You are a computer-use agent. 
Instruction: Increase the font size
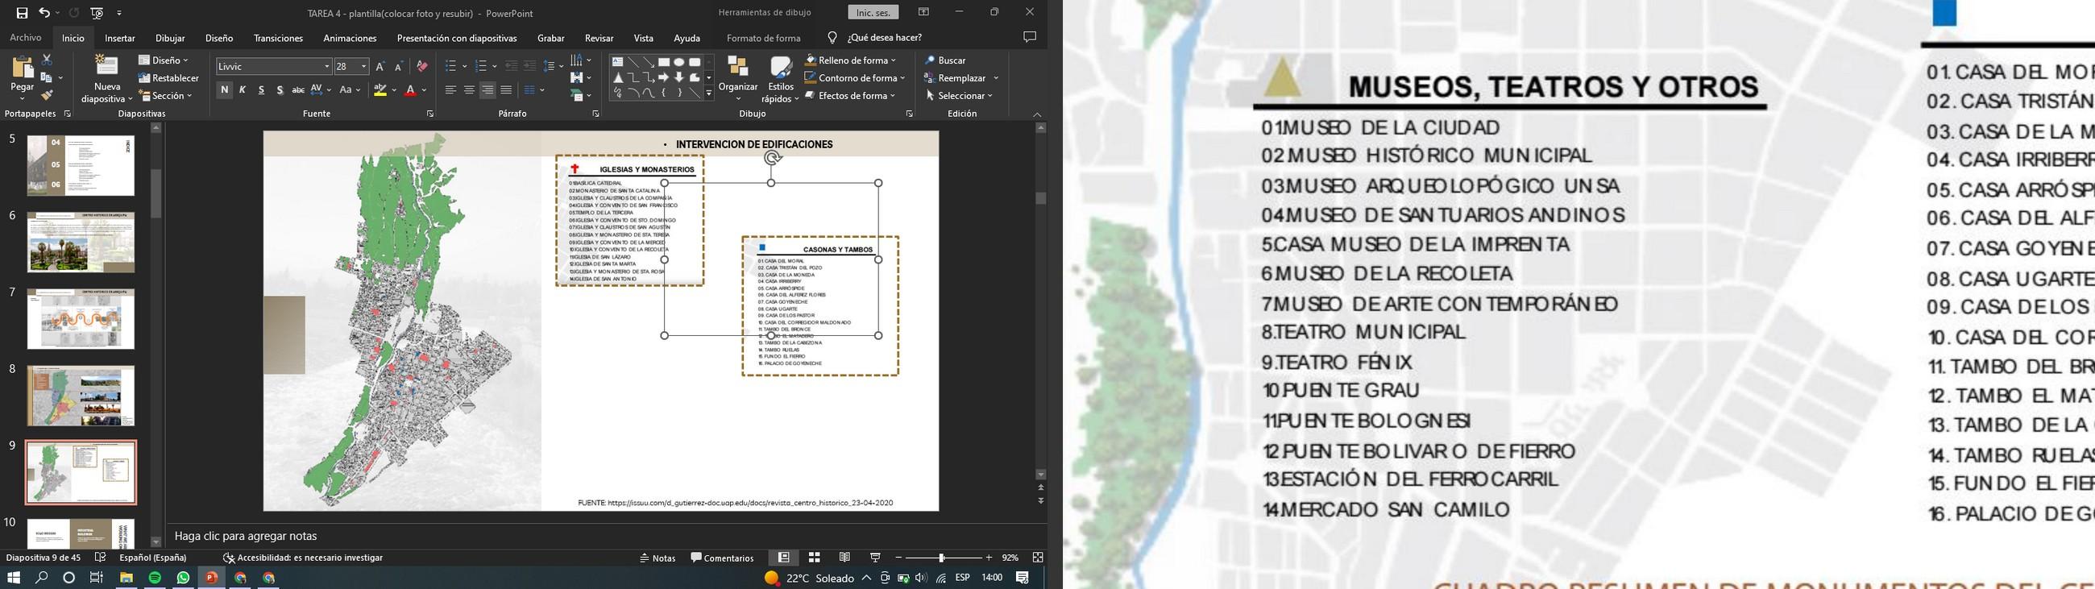[380, 67]
